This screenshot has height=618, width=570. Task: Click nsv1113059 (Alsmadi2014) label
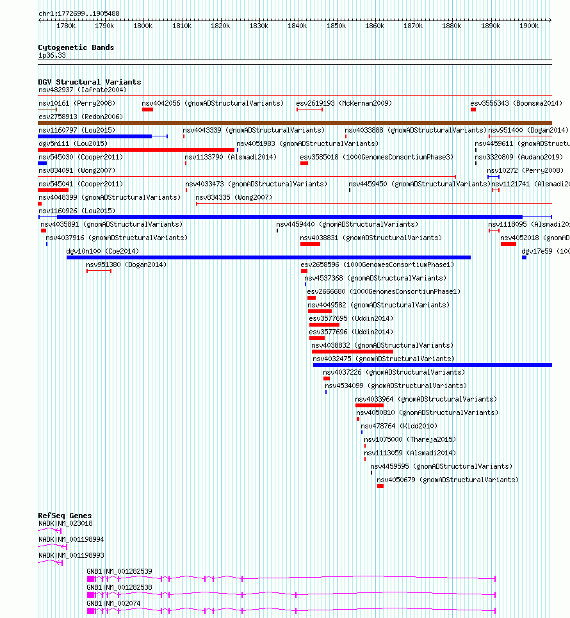(x=410, y=453)
